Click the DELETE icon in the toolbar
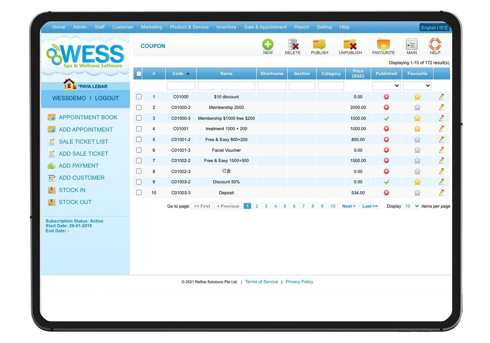 (x=293, y=46)
